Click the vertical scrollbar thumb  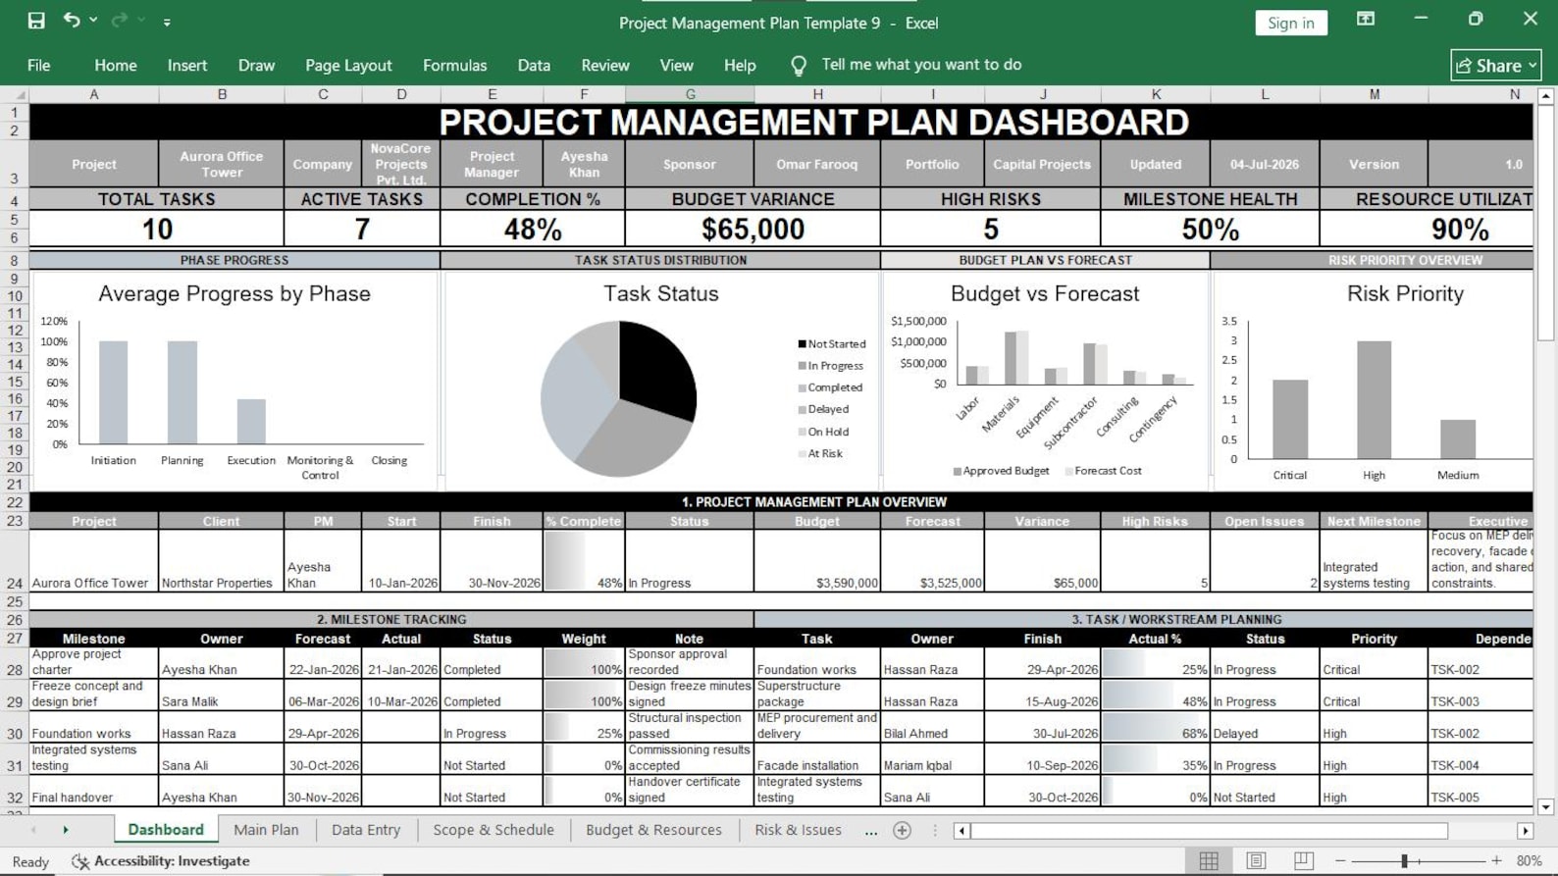pos(1546,224)
